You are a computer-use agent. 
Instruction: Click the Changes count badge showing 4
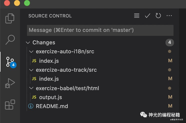(170, 42)
